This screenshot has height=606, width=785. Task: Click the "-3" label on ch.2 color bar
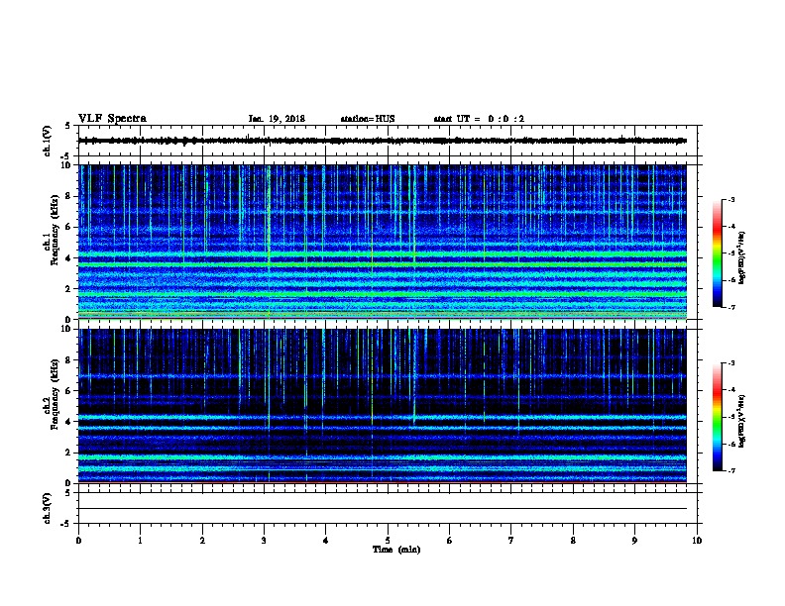(x=730, y=363)
